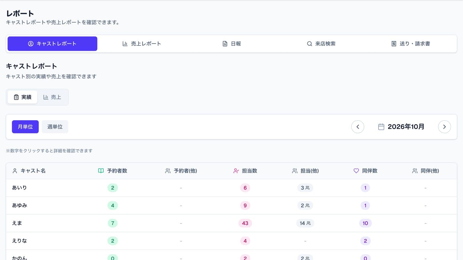
Task: Open えま's 担当(他) count 14
Action: click(305, 223)
